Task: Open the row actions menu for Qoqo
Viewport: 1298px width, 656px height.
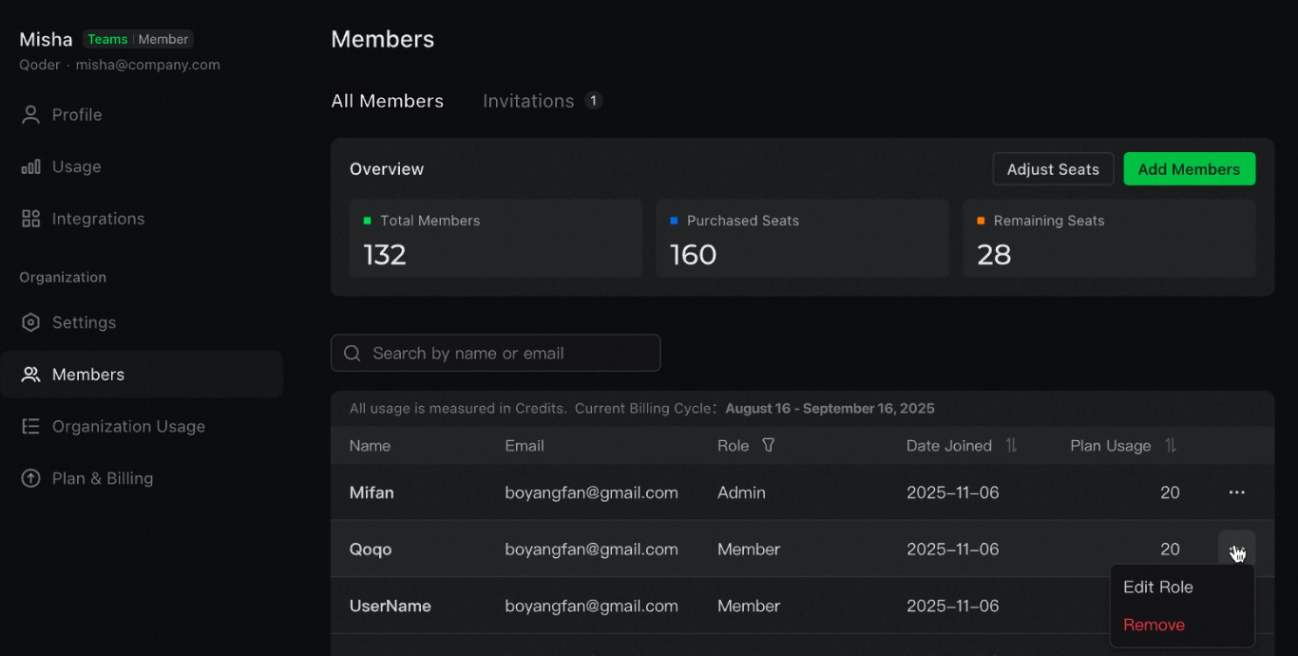Action: pyautogui.click(x=1236, y=550)
